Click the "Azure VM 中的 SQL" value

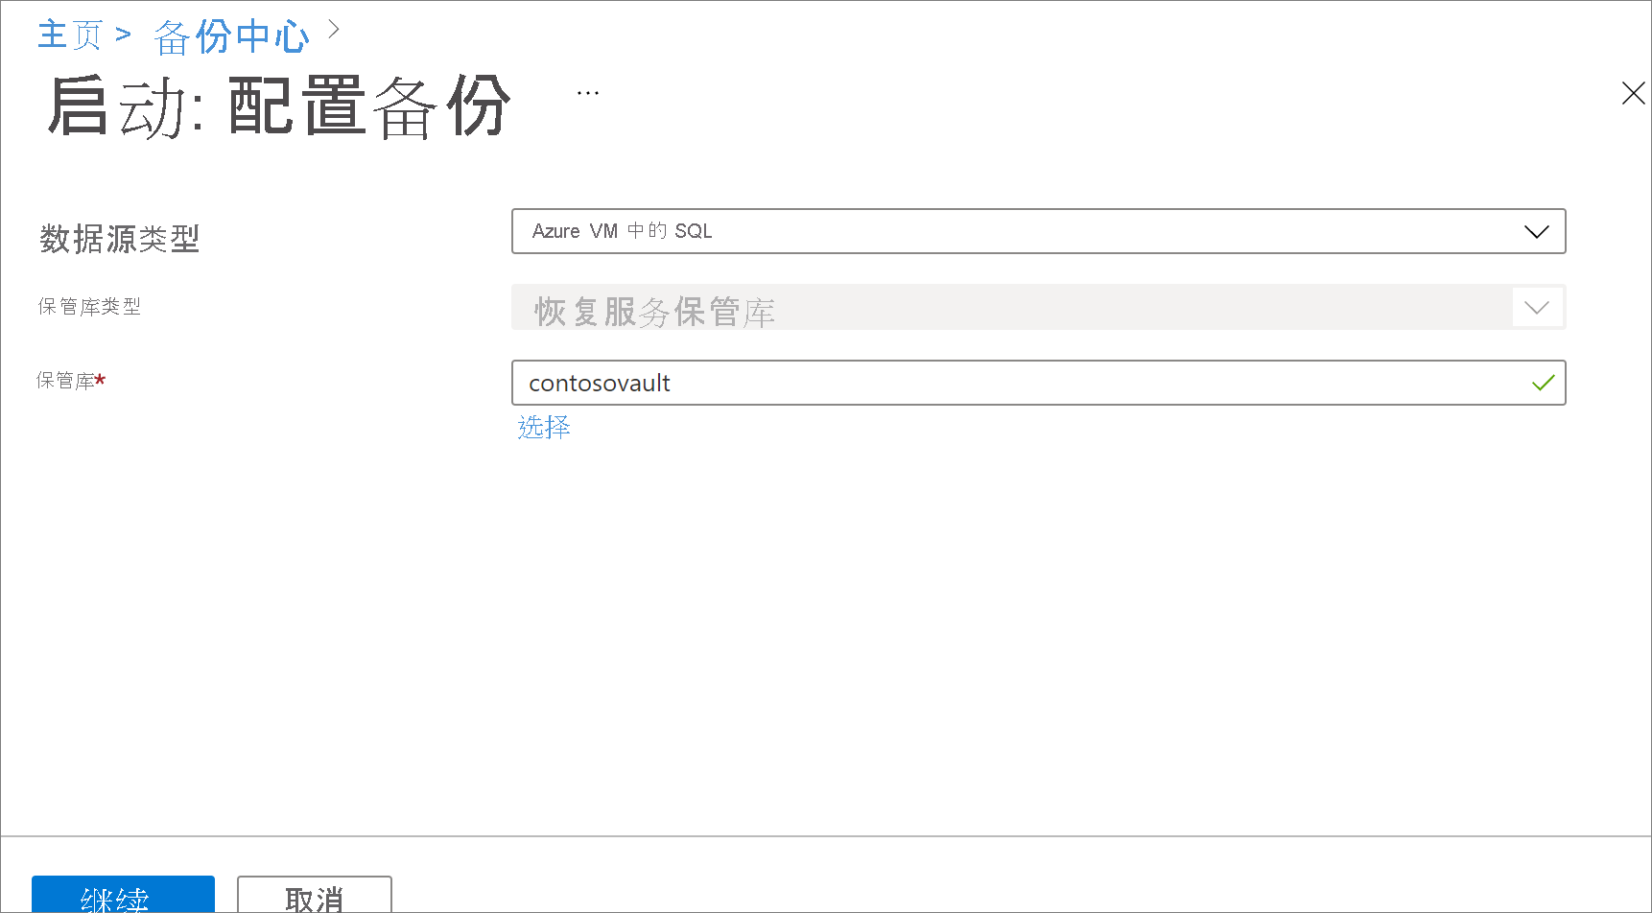pyautogui.click(x=620, y=231)
